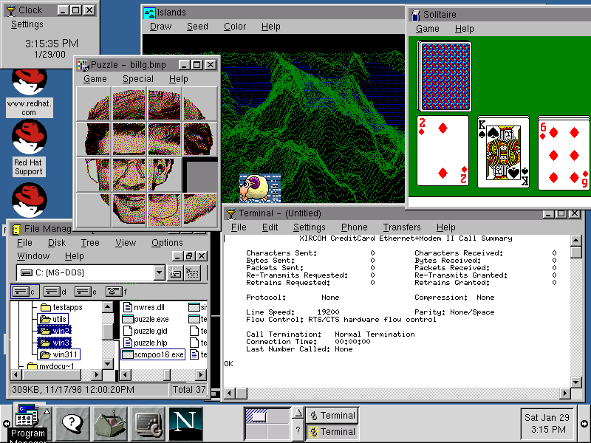Click the "Total 37" status bar entry

pyautogui.click(x=189, y=390)
